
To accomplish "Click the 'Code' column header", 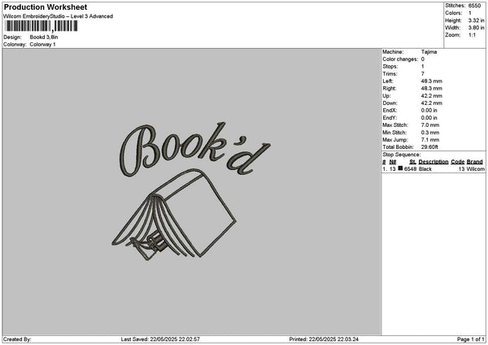I will point(457,162).
